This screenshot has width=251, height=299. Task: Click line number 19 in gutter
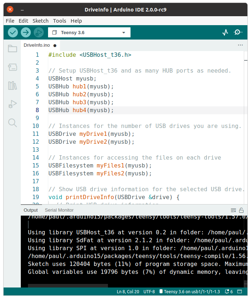click(36, 197)
